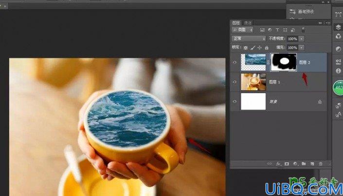Open the paragraph styles icon in dock
343x196 pixels.
click(x=338, y=106)
